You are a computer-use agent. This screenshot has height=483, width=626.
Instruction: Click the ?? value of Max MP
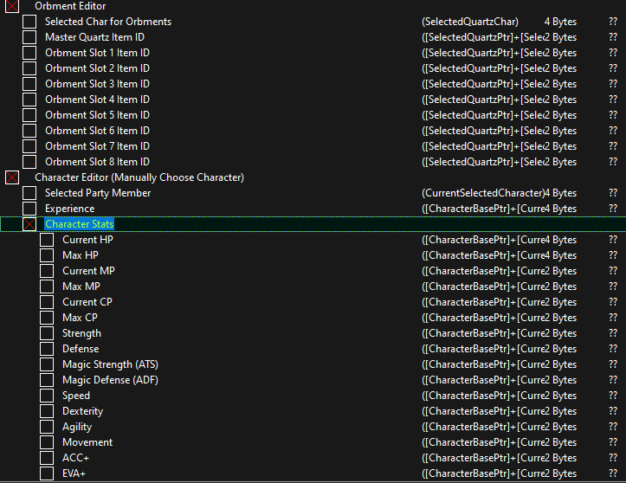coord(613,287)
